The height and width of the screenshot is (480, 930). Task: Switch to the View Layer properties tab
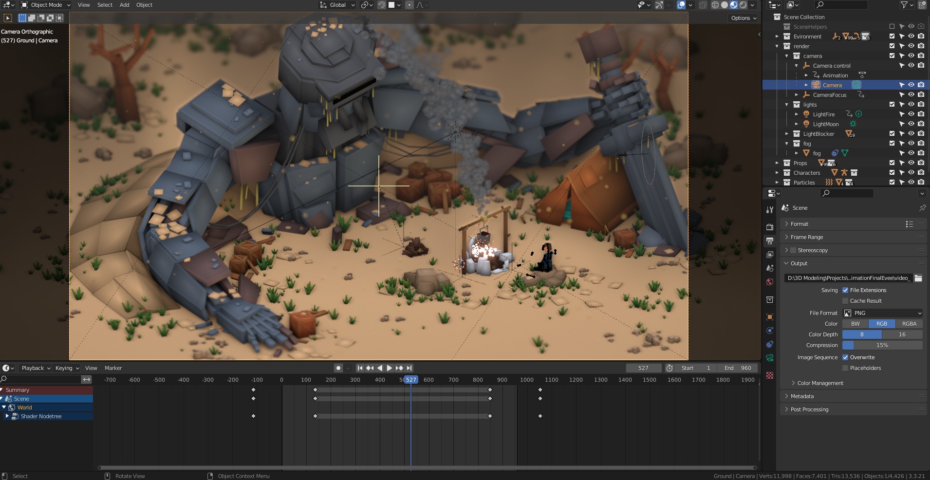point(770,255)
